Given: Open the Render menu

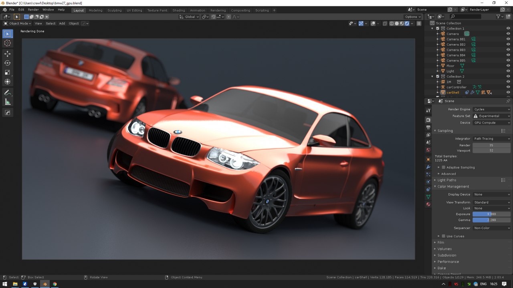Looking at the screenshot, I should point(33,10).
